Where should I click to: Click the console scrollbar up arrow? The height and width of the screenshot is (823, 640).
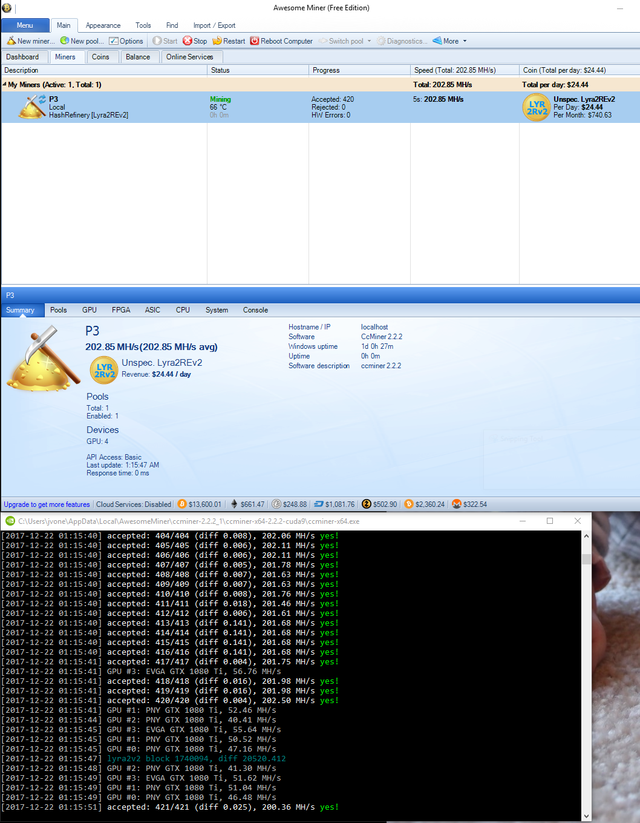pyautogui.click(x=586, y=536)
